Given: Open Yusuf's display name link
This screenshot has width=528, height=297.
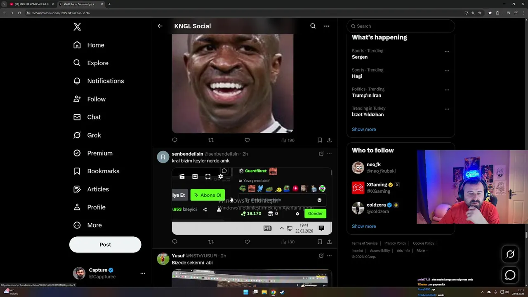Looking at the screenshot, I should (x=178, y=256).
